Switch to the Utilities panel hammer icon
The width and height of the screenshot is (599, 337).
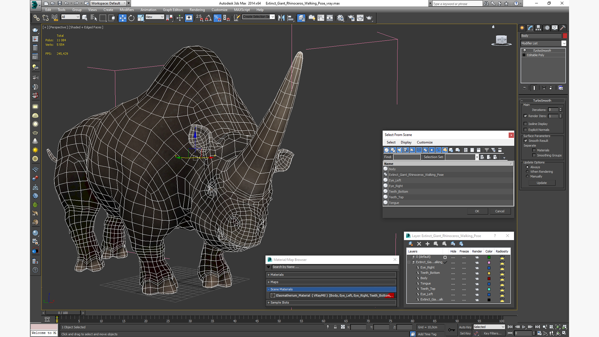[562, 28]
